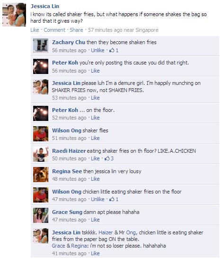Click Comment link under main post

pos(54,30)
